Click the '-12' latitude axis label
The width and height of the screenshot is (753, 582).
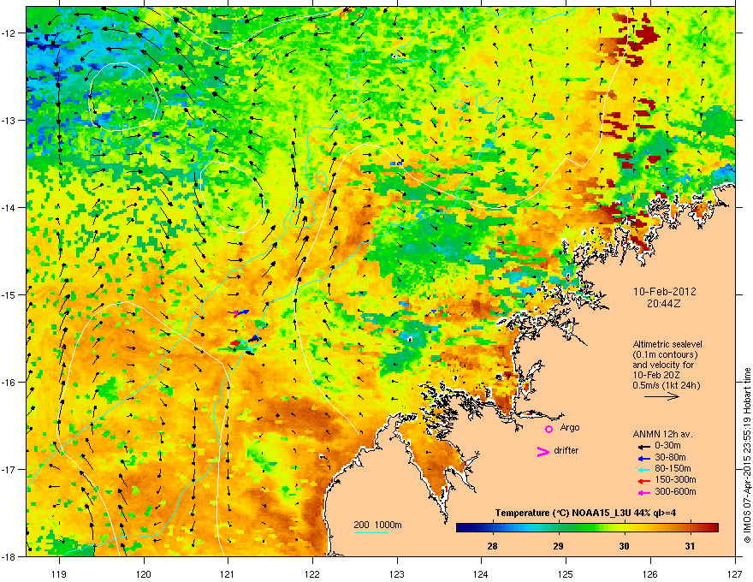click(9, 33)
